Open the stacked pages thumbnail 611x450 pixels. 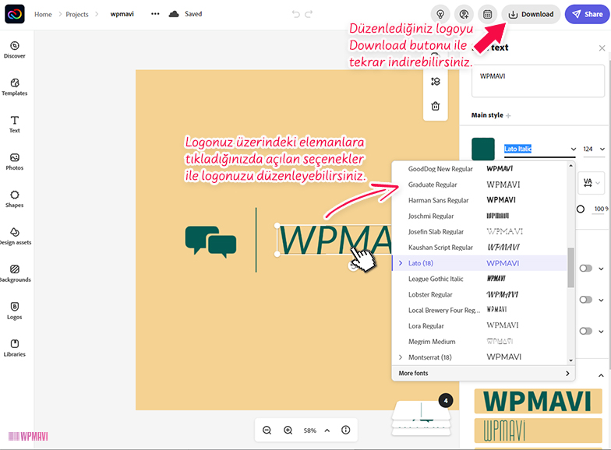pos(421,419)
